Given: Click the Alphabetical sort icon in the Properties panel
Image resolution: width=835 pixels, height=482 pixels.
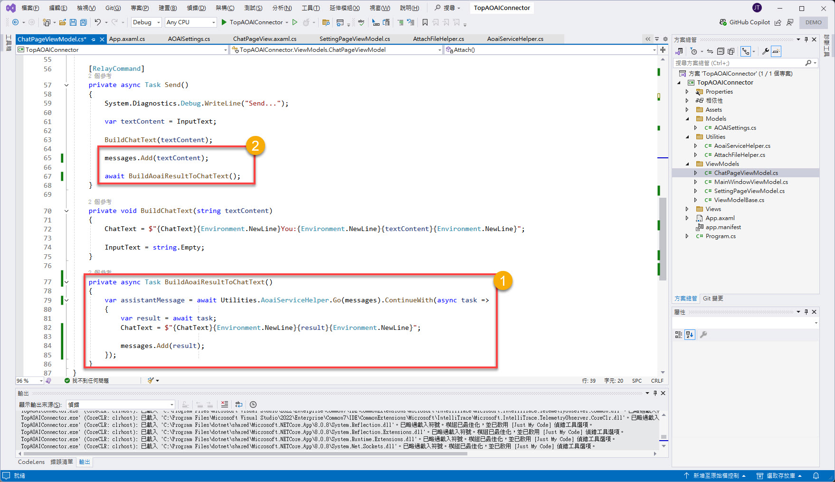Looking at the screenshot, I should click(x=690, y=335).
